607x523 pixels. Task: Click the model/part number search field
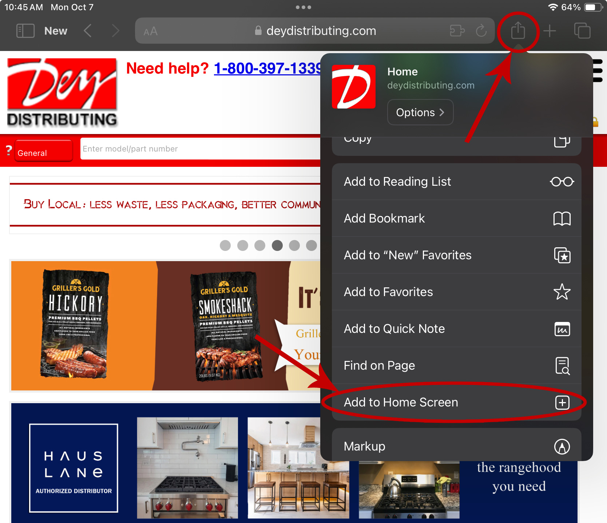point(200,149)
